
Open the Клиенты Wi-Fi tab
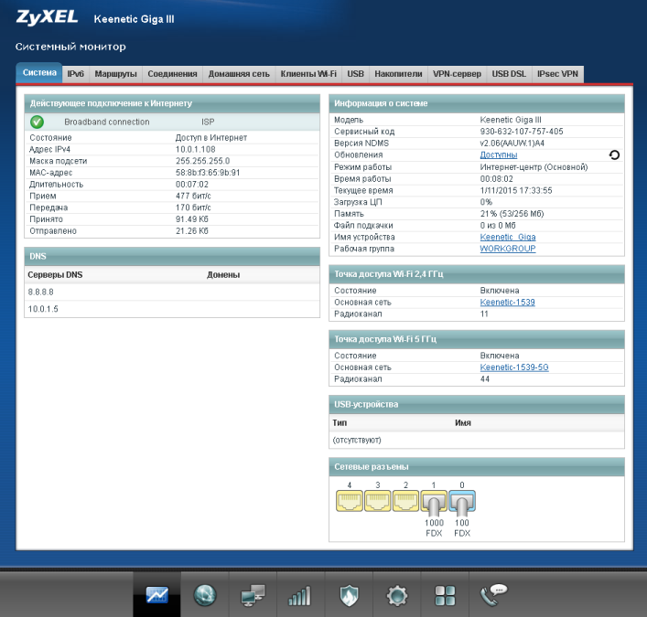pyautogui.click(x=308, y=74)
